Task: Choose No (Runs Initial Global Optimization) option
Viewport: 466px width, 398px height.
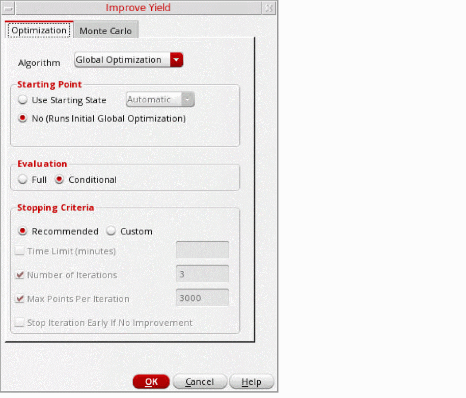Action: click(x=22, y=118)
